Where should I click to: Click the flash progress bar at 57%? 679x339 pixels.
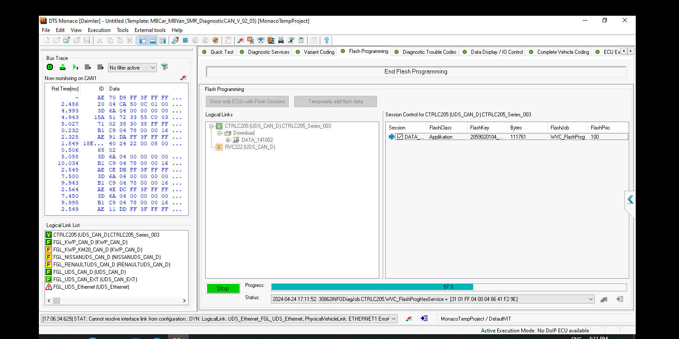(x=448, y=287)
